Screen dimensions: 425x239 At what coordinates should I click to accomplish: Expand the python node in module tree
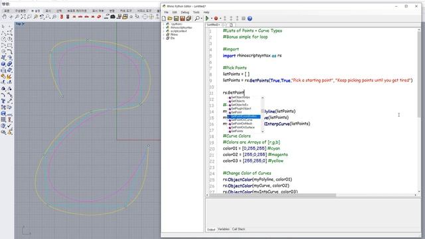[x=163, y=24]
